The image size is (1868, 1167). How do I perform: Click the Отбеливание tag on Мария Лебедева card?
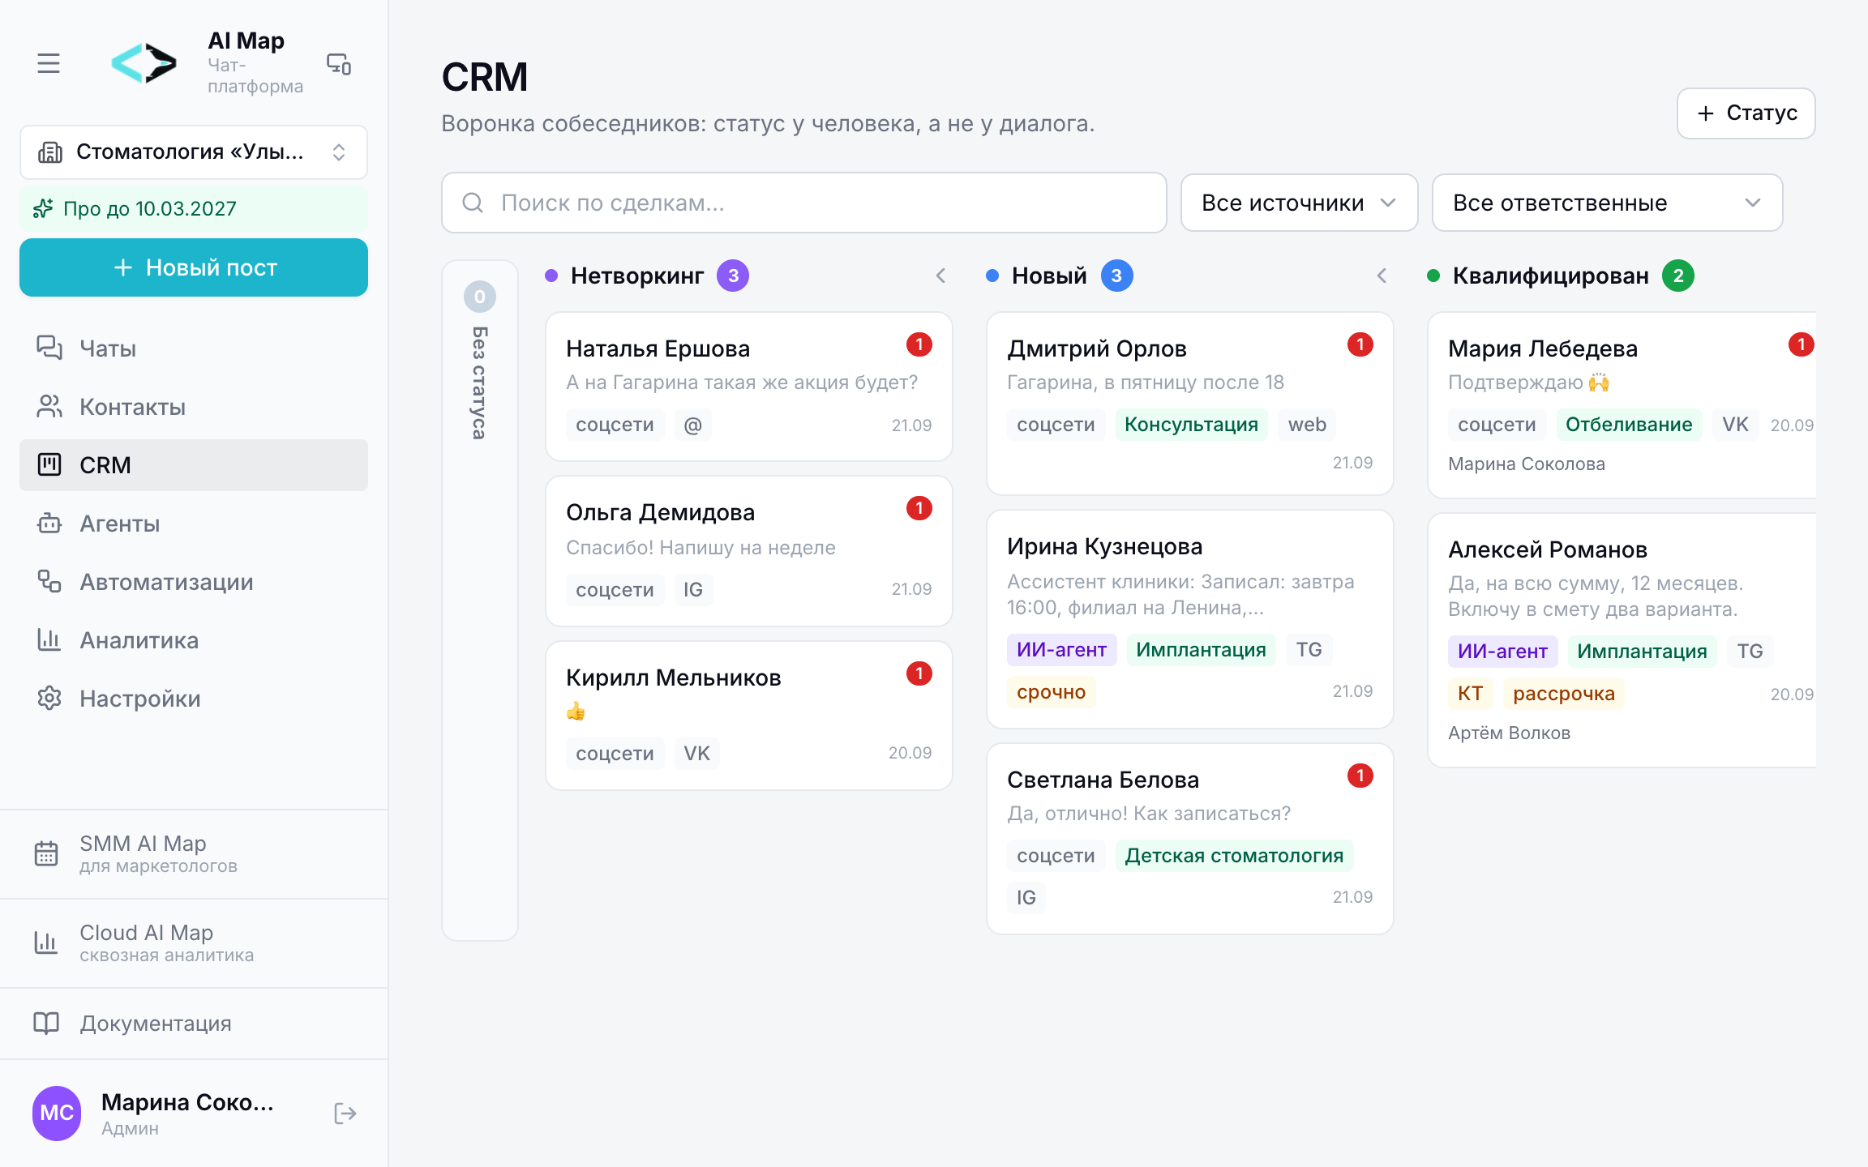tap(1629, 425)
